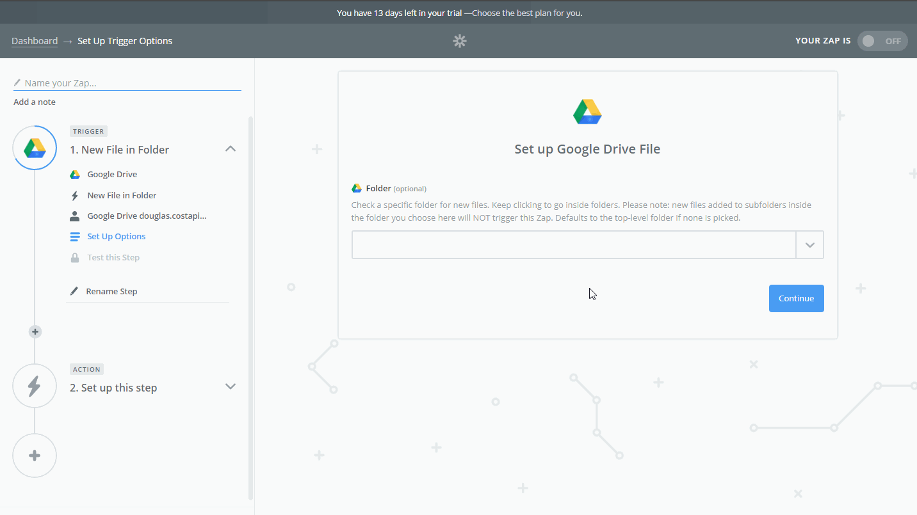Click Add a note link
Viewport: 917px width, 515px height.
[35, 102]
